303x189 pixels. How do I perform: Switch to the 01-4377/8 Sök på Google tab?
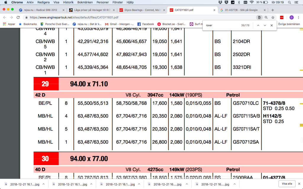coord(241,10)
